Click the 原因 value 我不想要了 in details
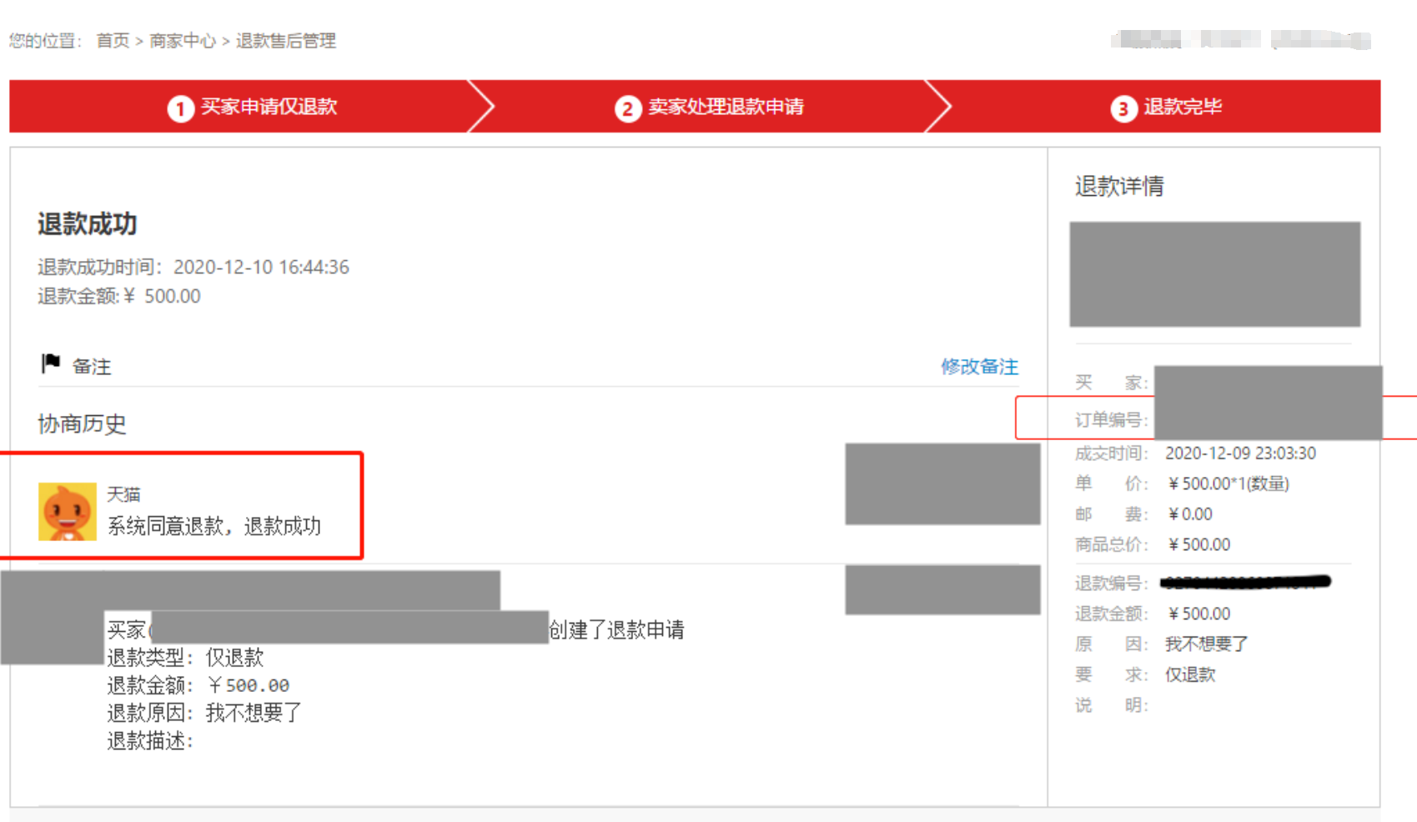Image resolution: width=1417 pixels, height=822 pixels. click(1206, 644)
